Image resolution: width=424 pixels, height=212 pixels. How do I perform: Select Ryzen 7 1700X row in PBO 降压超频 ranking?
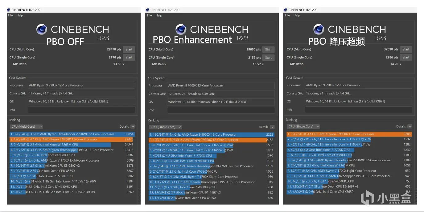(349, 171)
